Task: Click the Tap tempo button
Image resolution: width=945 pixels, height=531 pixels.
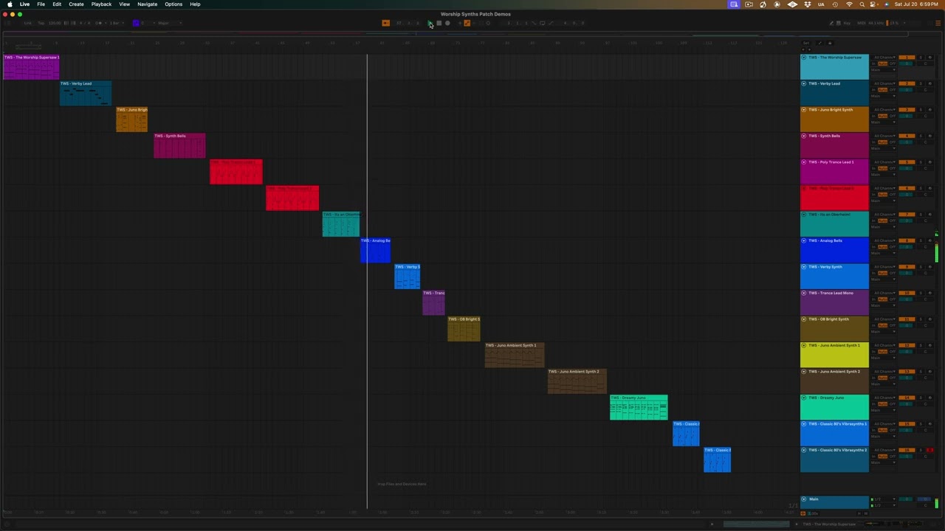Action: [41, 23]
